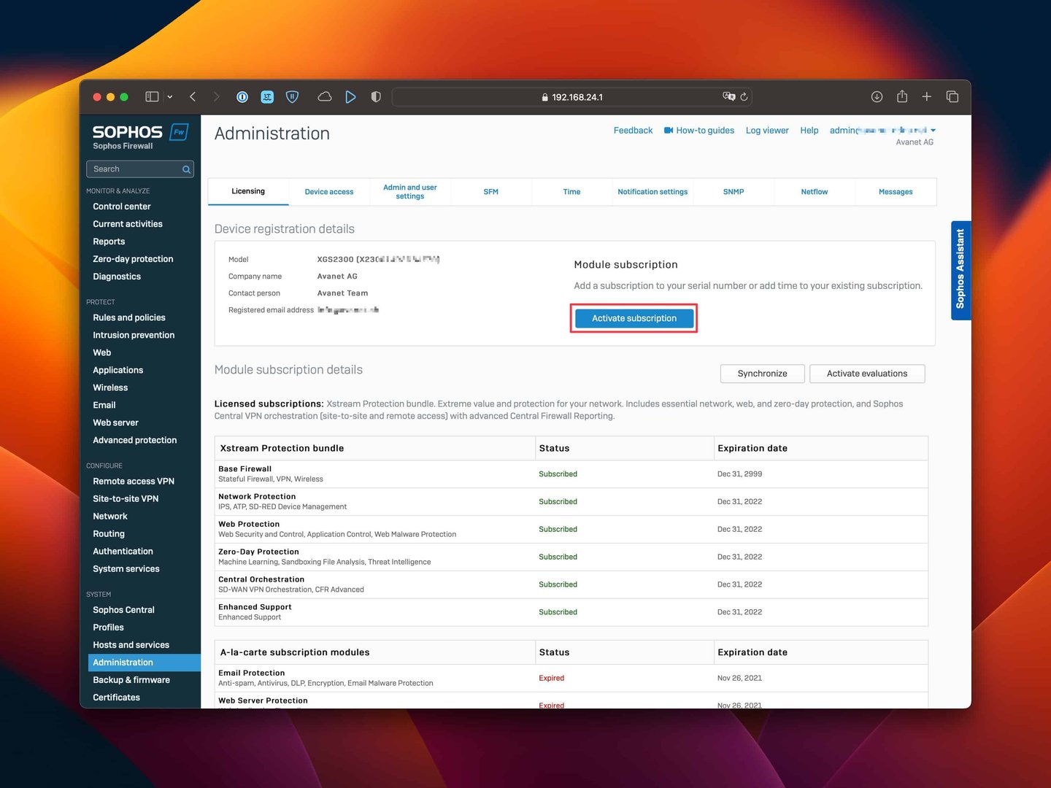Show downloads with the download icon
1051x788 pixels.
877,96
